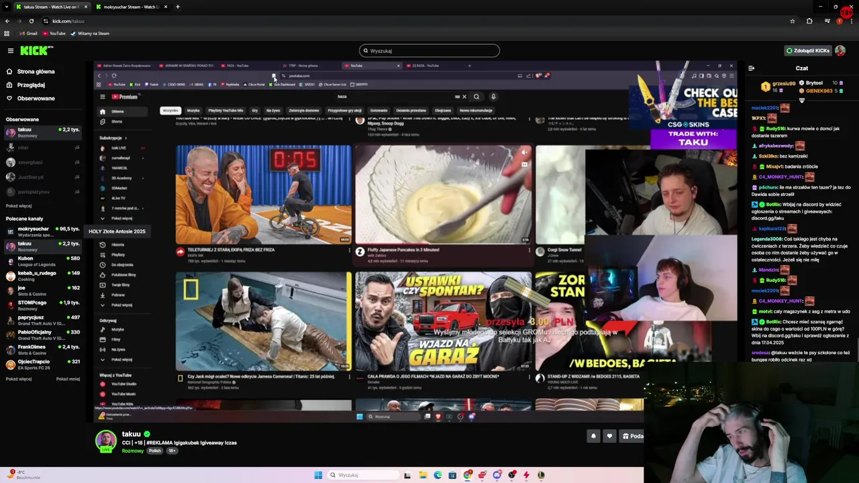
Task: Open followed channel takuu in Obserwowane list
Action: pos(43,132)
